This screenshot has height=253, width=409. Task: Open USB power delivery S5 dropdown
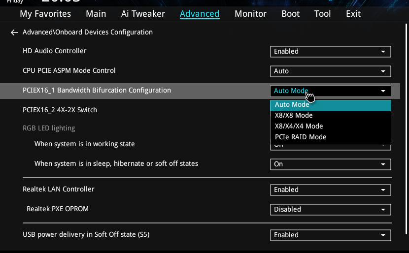point(330,235)
